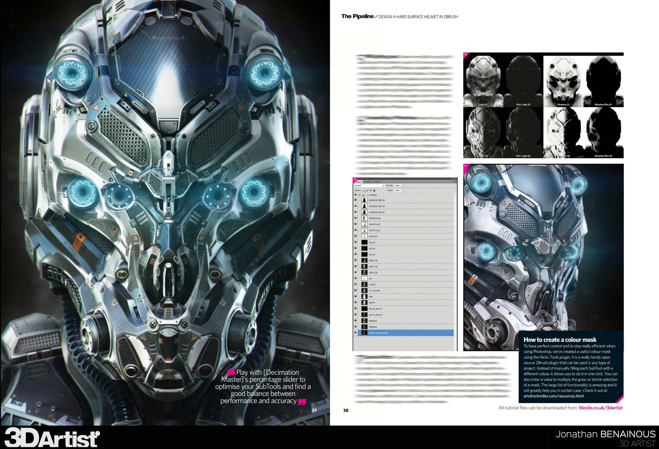Open the Fond 100% slider arrow
The height and width of the screenshot is (449, 659).
point(402,190)
